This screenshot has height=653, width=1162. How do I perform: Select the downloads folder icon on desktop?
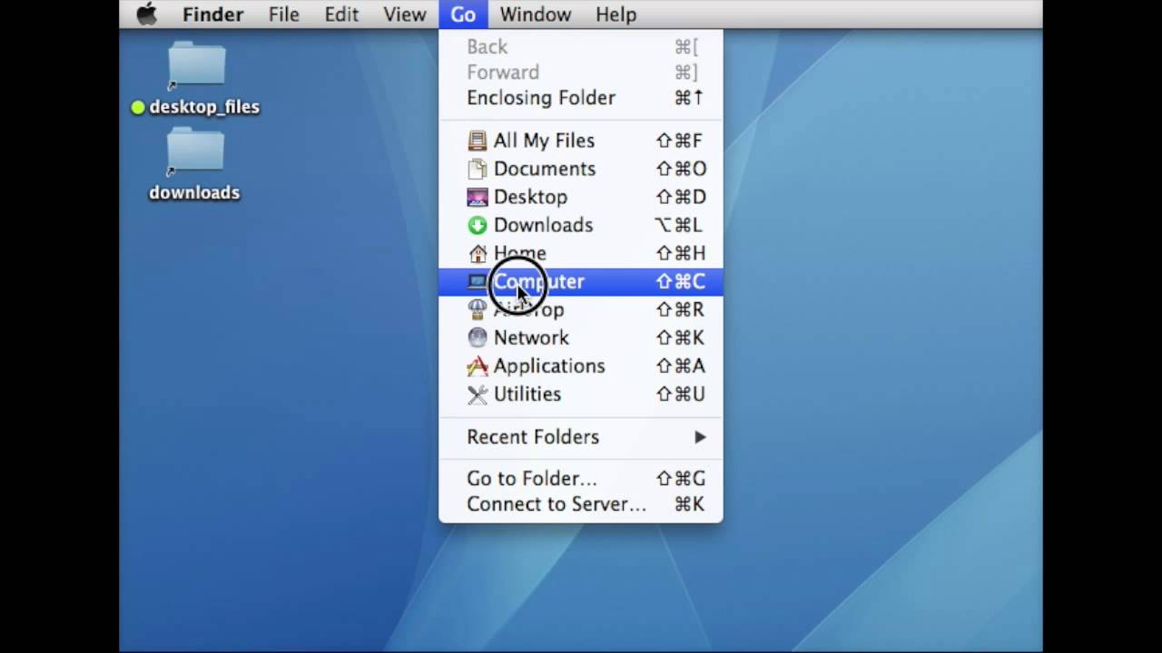coord(196,151)
